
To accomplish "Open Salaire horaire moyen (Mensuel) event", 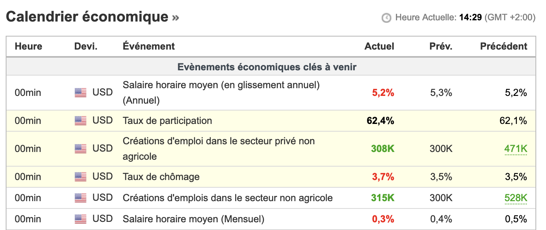I will point(193,219).
